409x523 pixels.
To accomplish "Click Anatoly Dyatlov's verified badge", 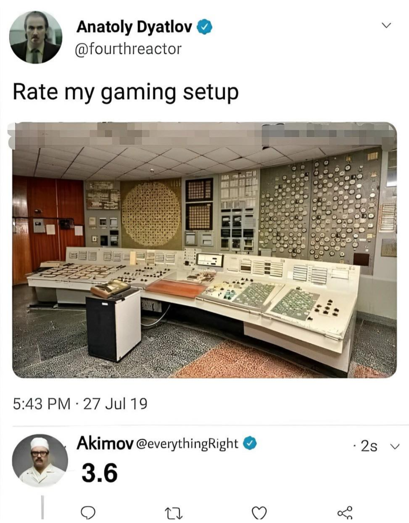I will pyautogui.click(x=204, y=27).
